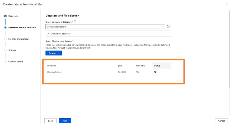Screen dimensions: 230x124
Task: Click the green upload success status icon
Action: (155, 72)
